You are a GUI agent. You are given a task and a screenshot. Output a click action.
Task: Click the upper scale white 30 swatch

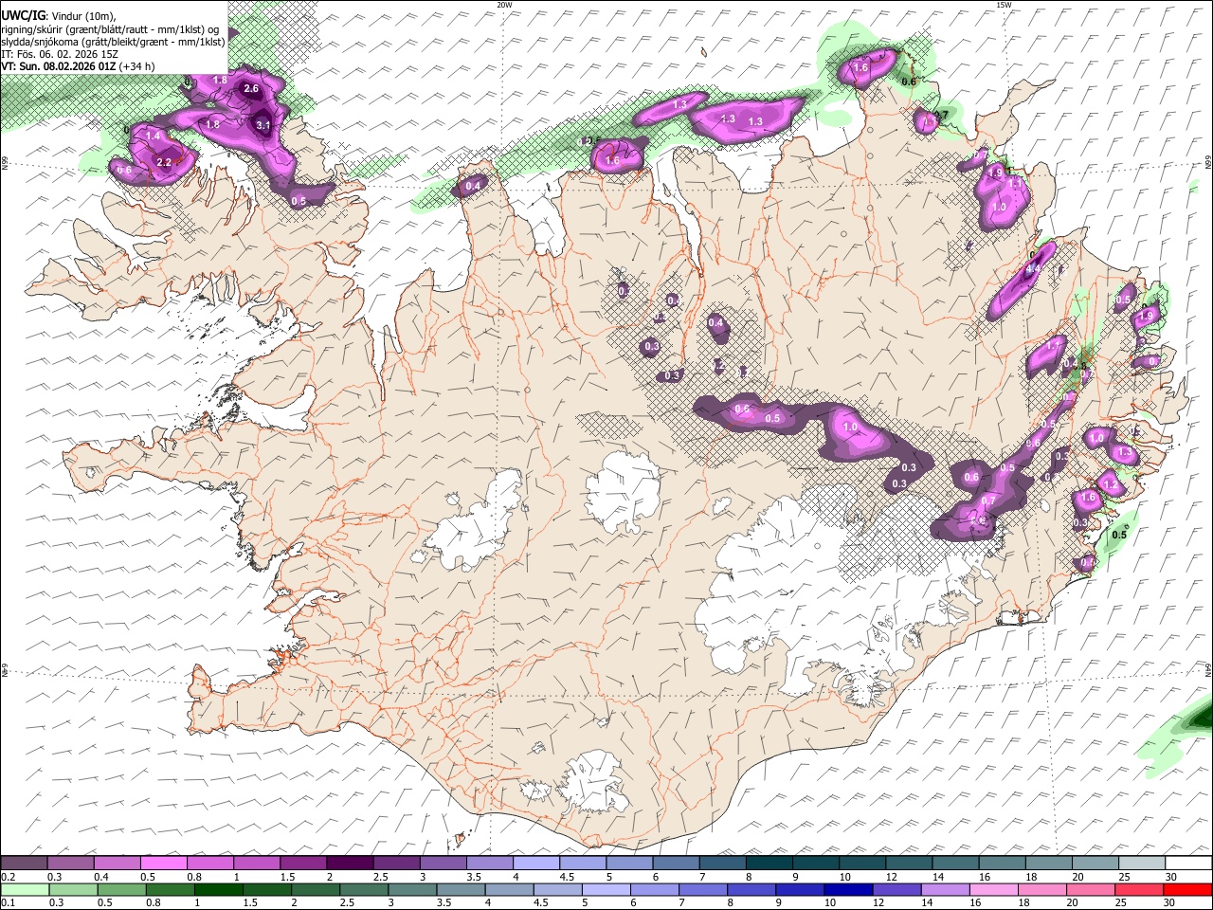(x=1189, y=864)
